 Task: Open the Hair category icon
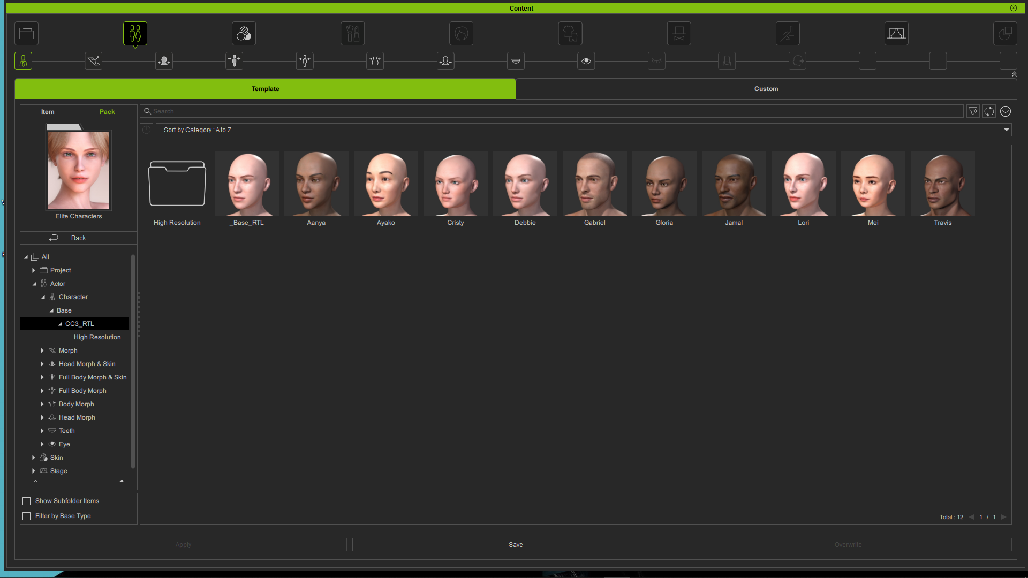[x=461, y=34]
